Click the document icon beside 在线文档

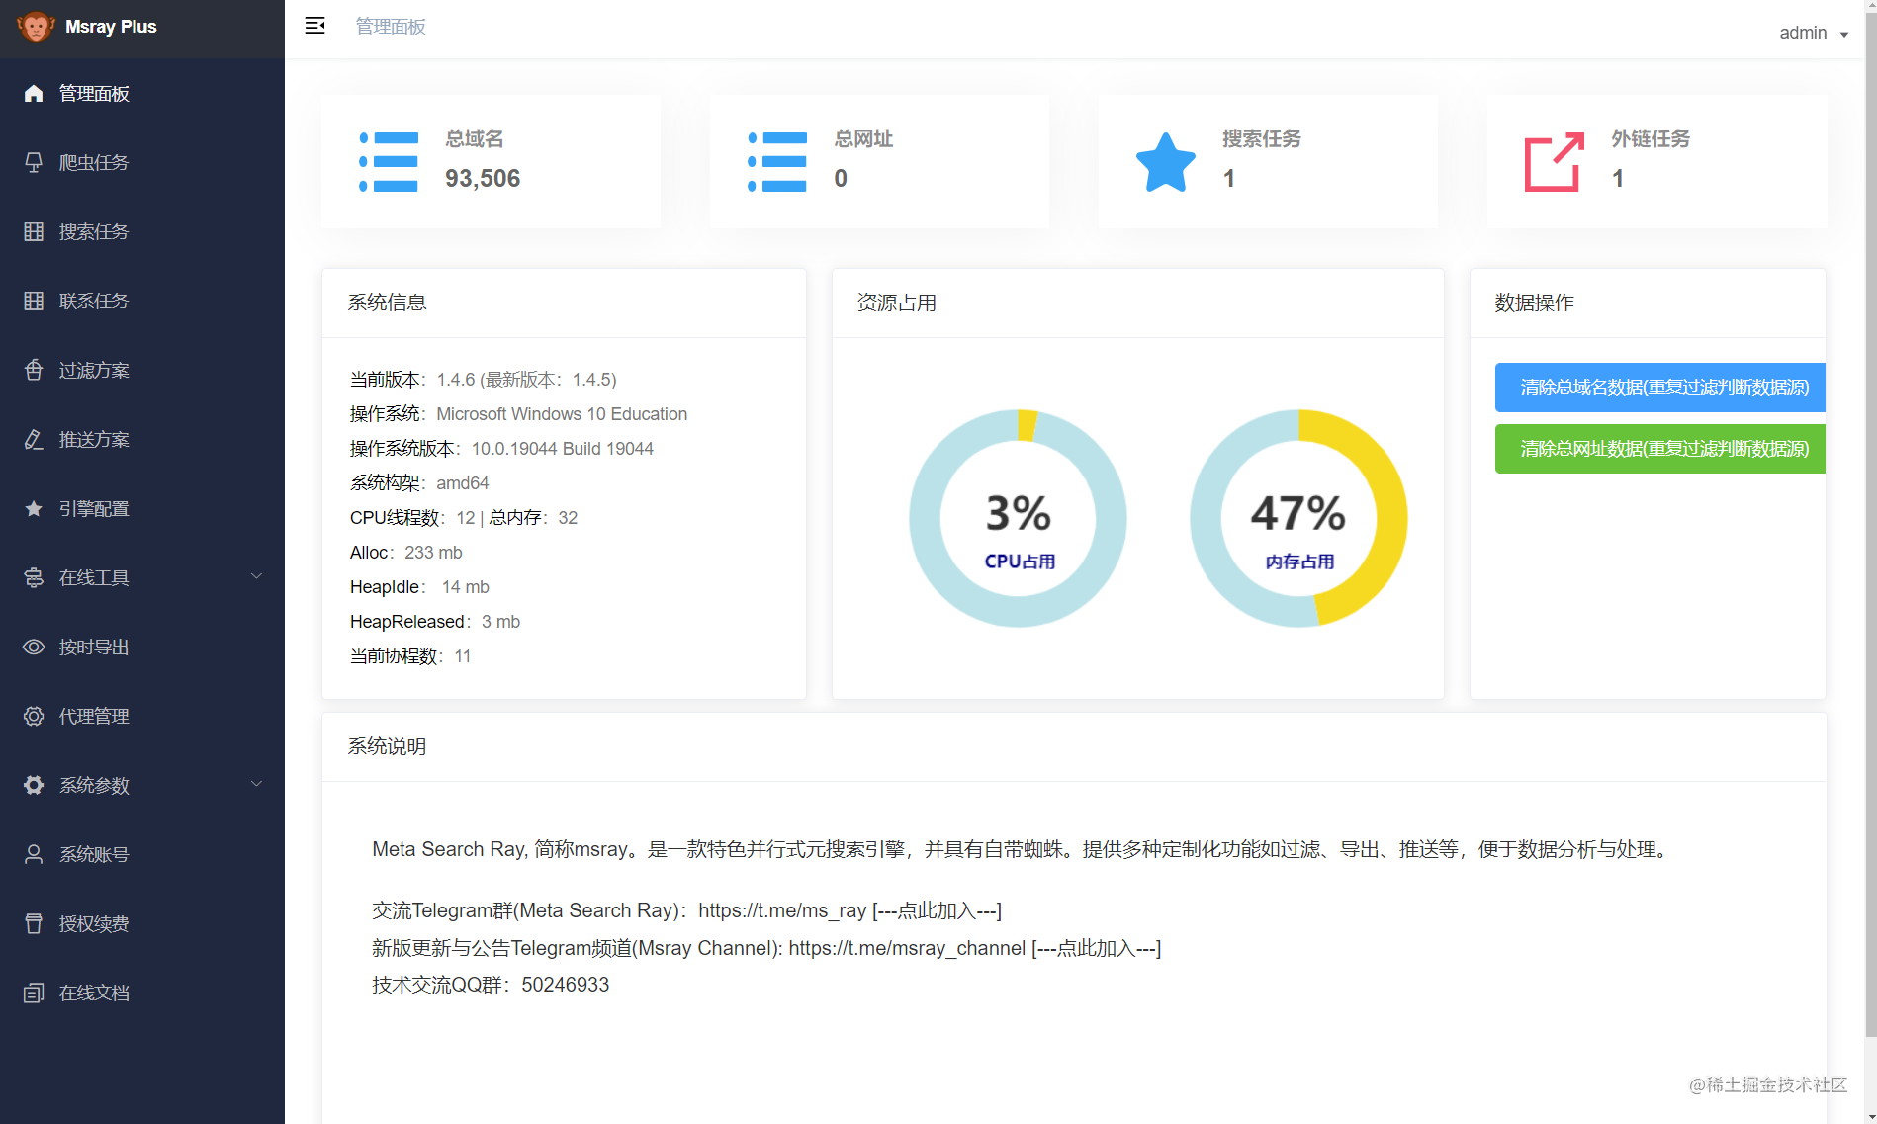[34, 993]
